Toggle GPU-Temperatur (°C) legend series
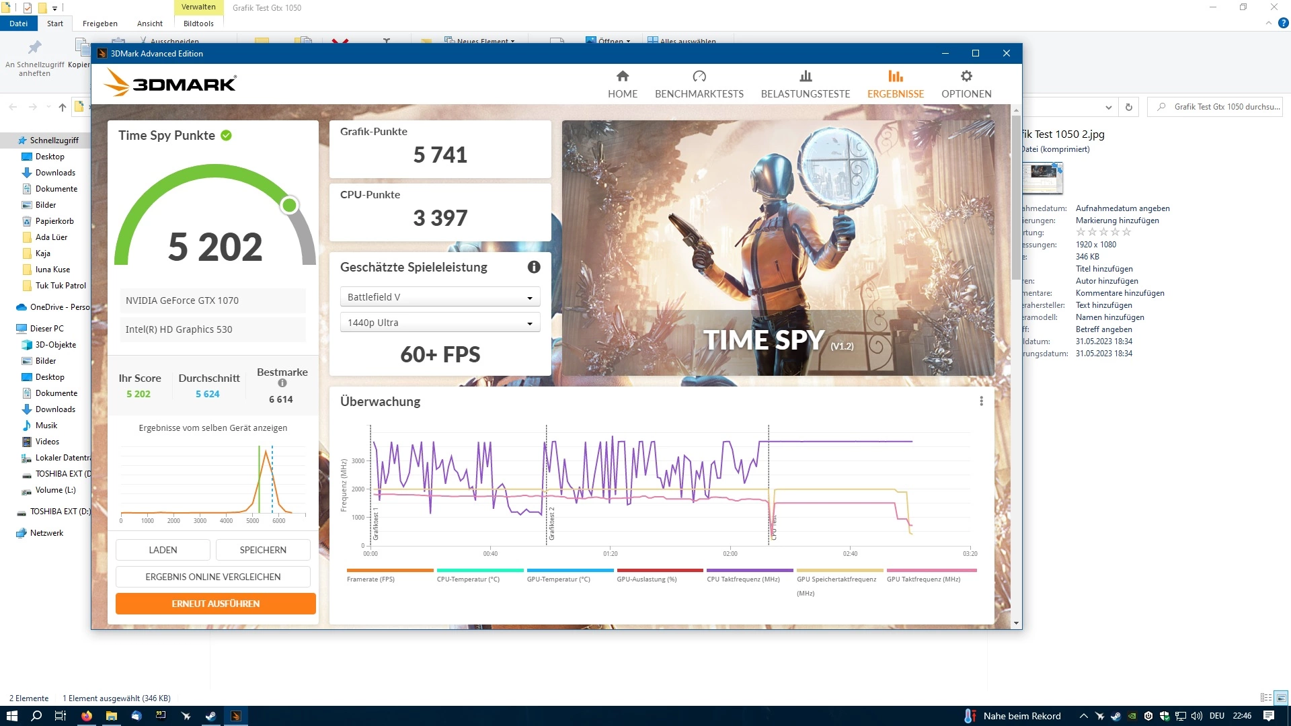This screenshot has height=726, width=1291. [x=570, y=576]
